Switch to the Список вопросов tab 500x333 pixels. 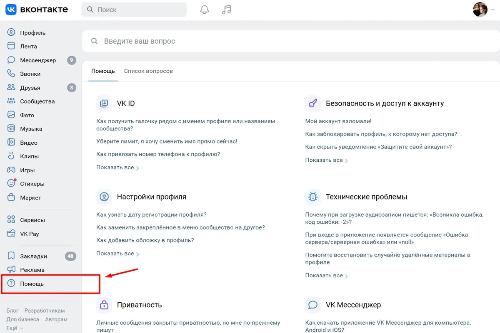point(148,71)
